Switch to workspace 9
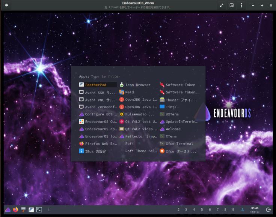 [x=233, y=210]
